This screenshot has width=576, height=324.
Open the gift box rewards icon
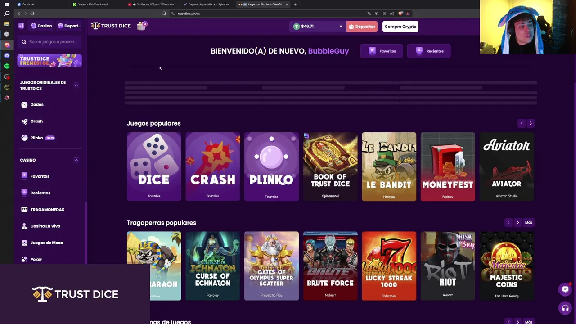[x=142, y=26]
